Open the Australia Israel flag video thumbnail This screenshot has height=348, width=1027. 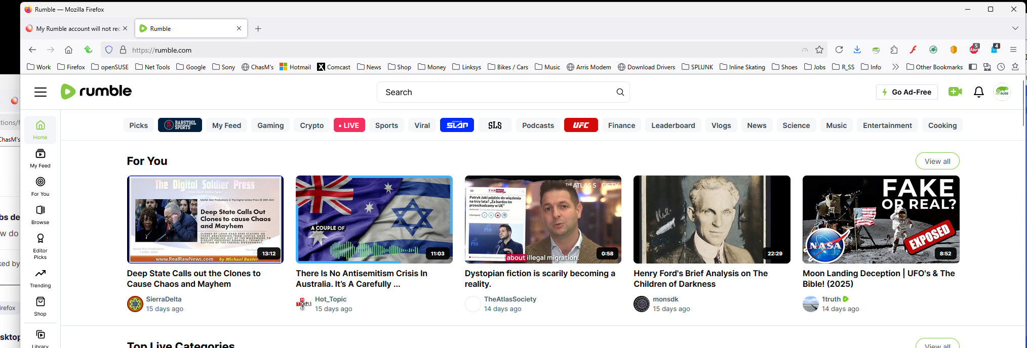[374, 220]
